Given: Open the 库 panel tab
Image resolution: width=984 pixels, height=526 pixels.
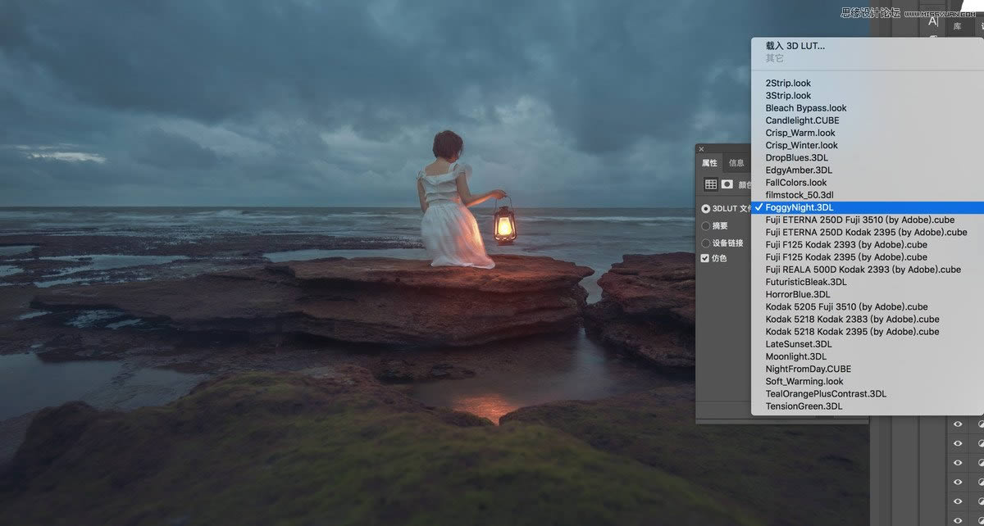Looking at the screenshot, I should 957,26.
